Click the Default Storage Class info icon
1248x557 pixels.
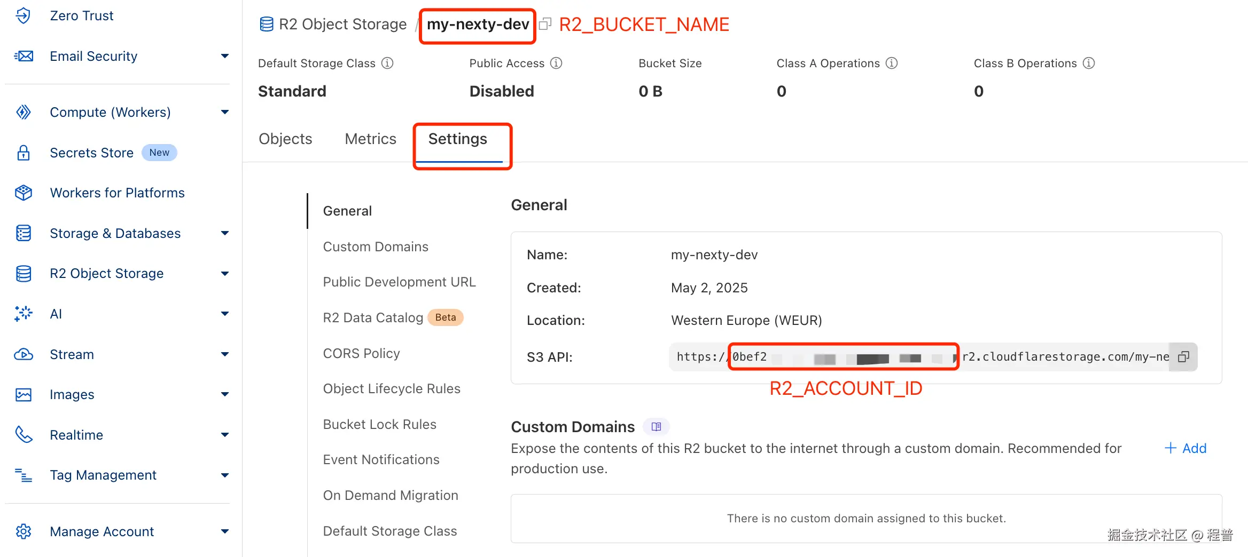click(387, 63)
